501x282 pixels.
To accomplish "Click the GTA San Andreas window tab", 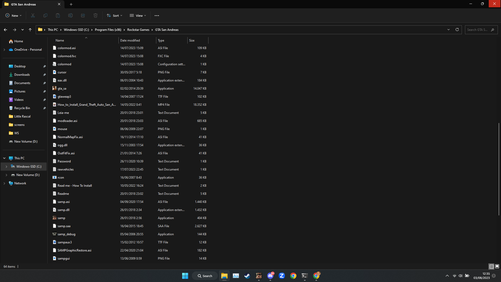I will [x=33, y=4].
